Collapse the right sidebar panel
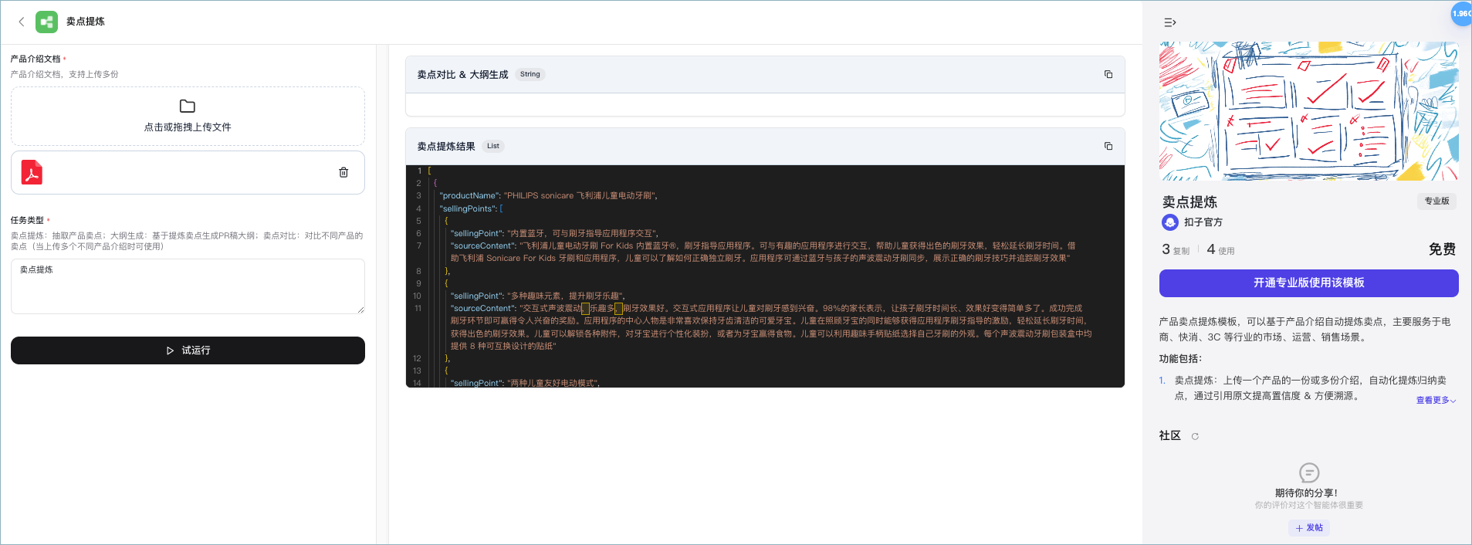Screen dimensions: 1472x545 point(1170,22)
